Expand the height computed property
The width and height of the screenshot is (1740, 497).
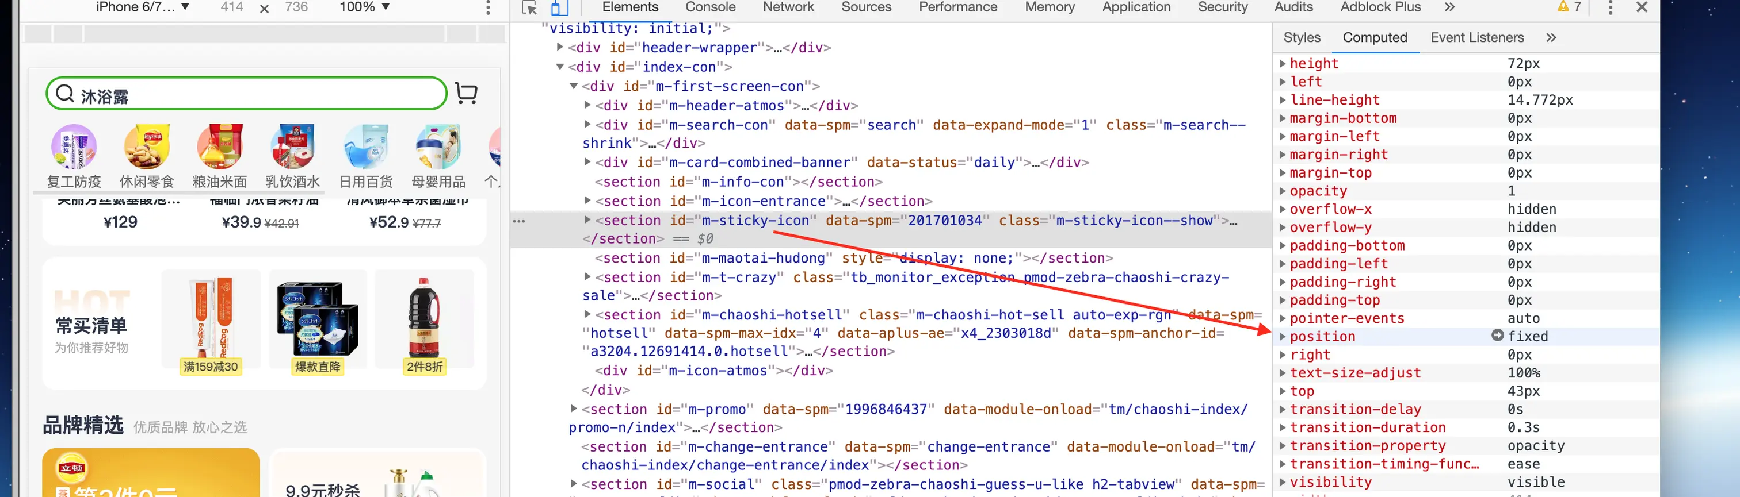1281,63
